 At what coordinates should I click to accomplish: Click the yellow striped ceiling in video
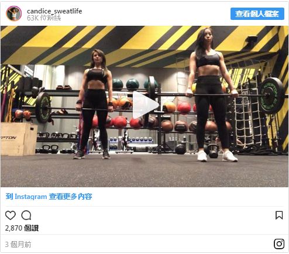(144, 46)
